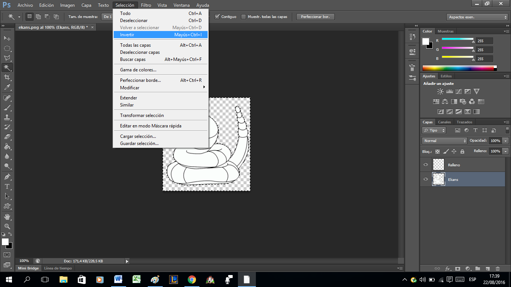Open the tool preset picker arrow
The width and height of the screenshot is (511, 287).
click(19, 17)
